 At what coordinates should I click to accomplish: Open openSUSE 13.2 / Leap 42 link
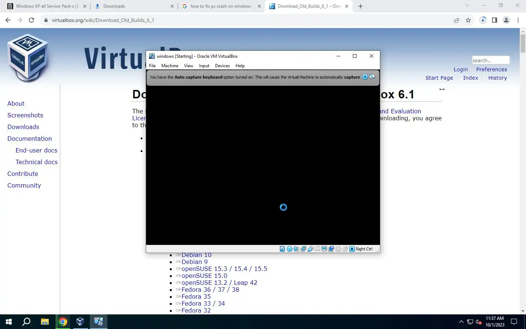click(x=219, y=283)
